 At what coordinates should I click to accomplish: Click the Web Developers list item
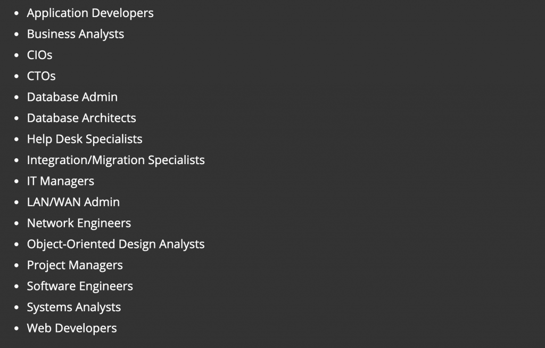click(72, 328)
